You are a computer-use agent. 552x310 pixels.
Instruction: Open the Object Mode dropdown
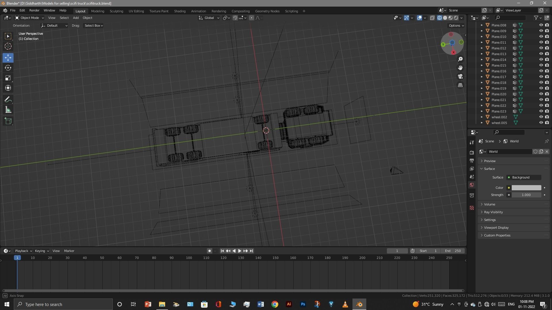[x=29, y=18]
